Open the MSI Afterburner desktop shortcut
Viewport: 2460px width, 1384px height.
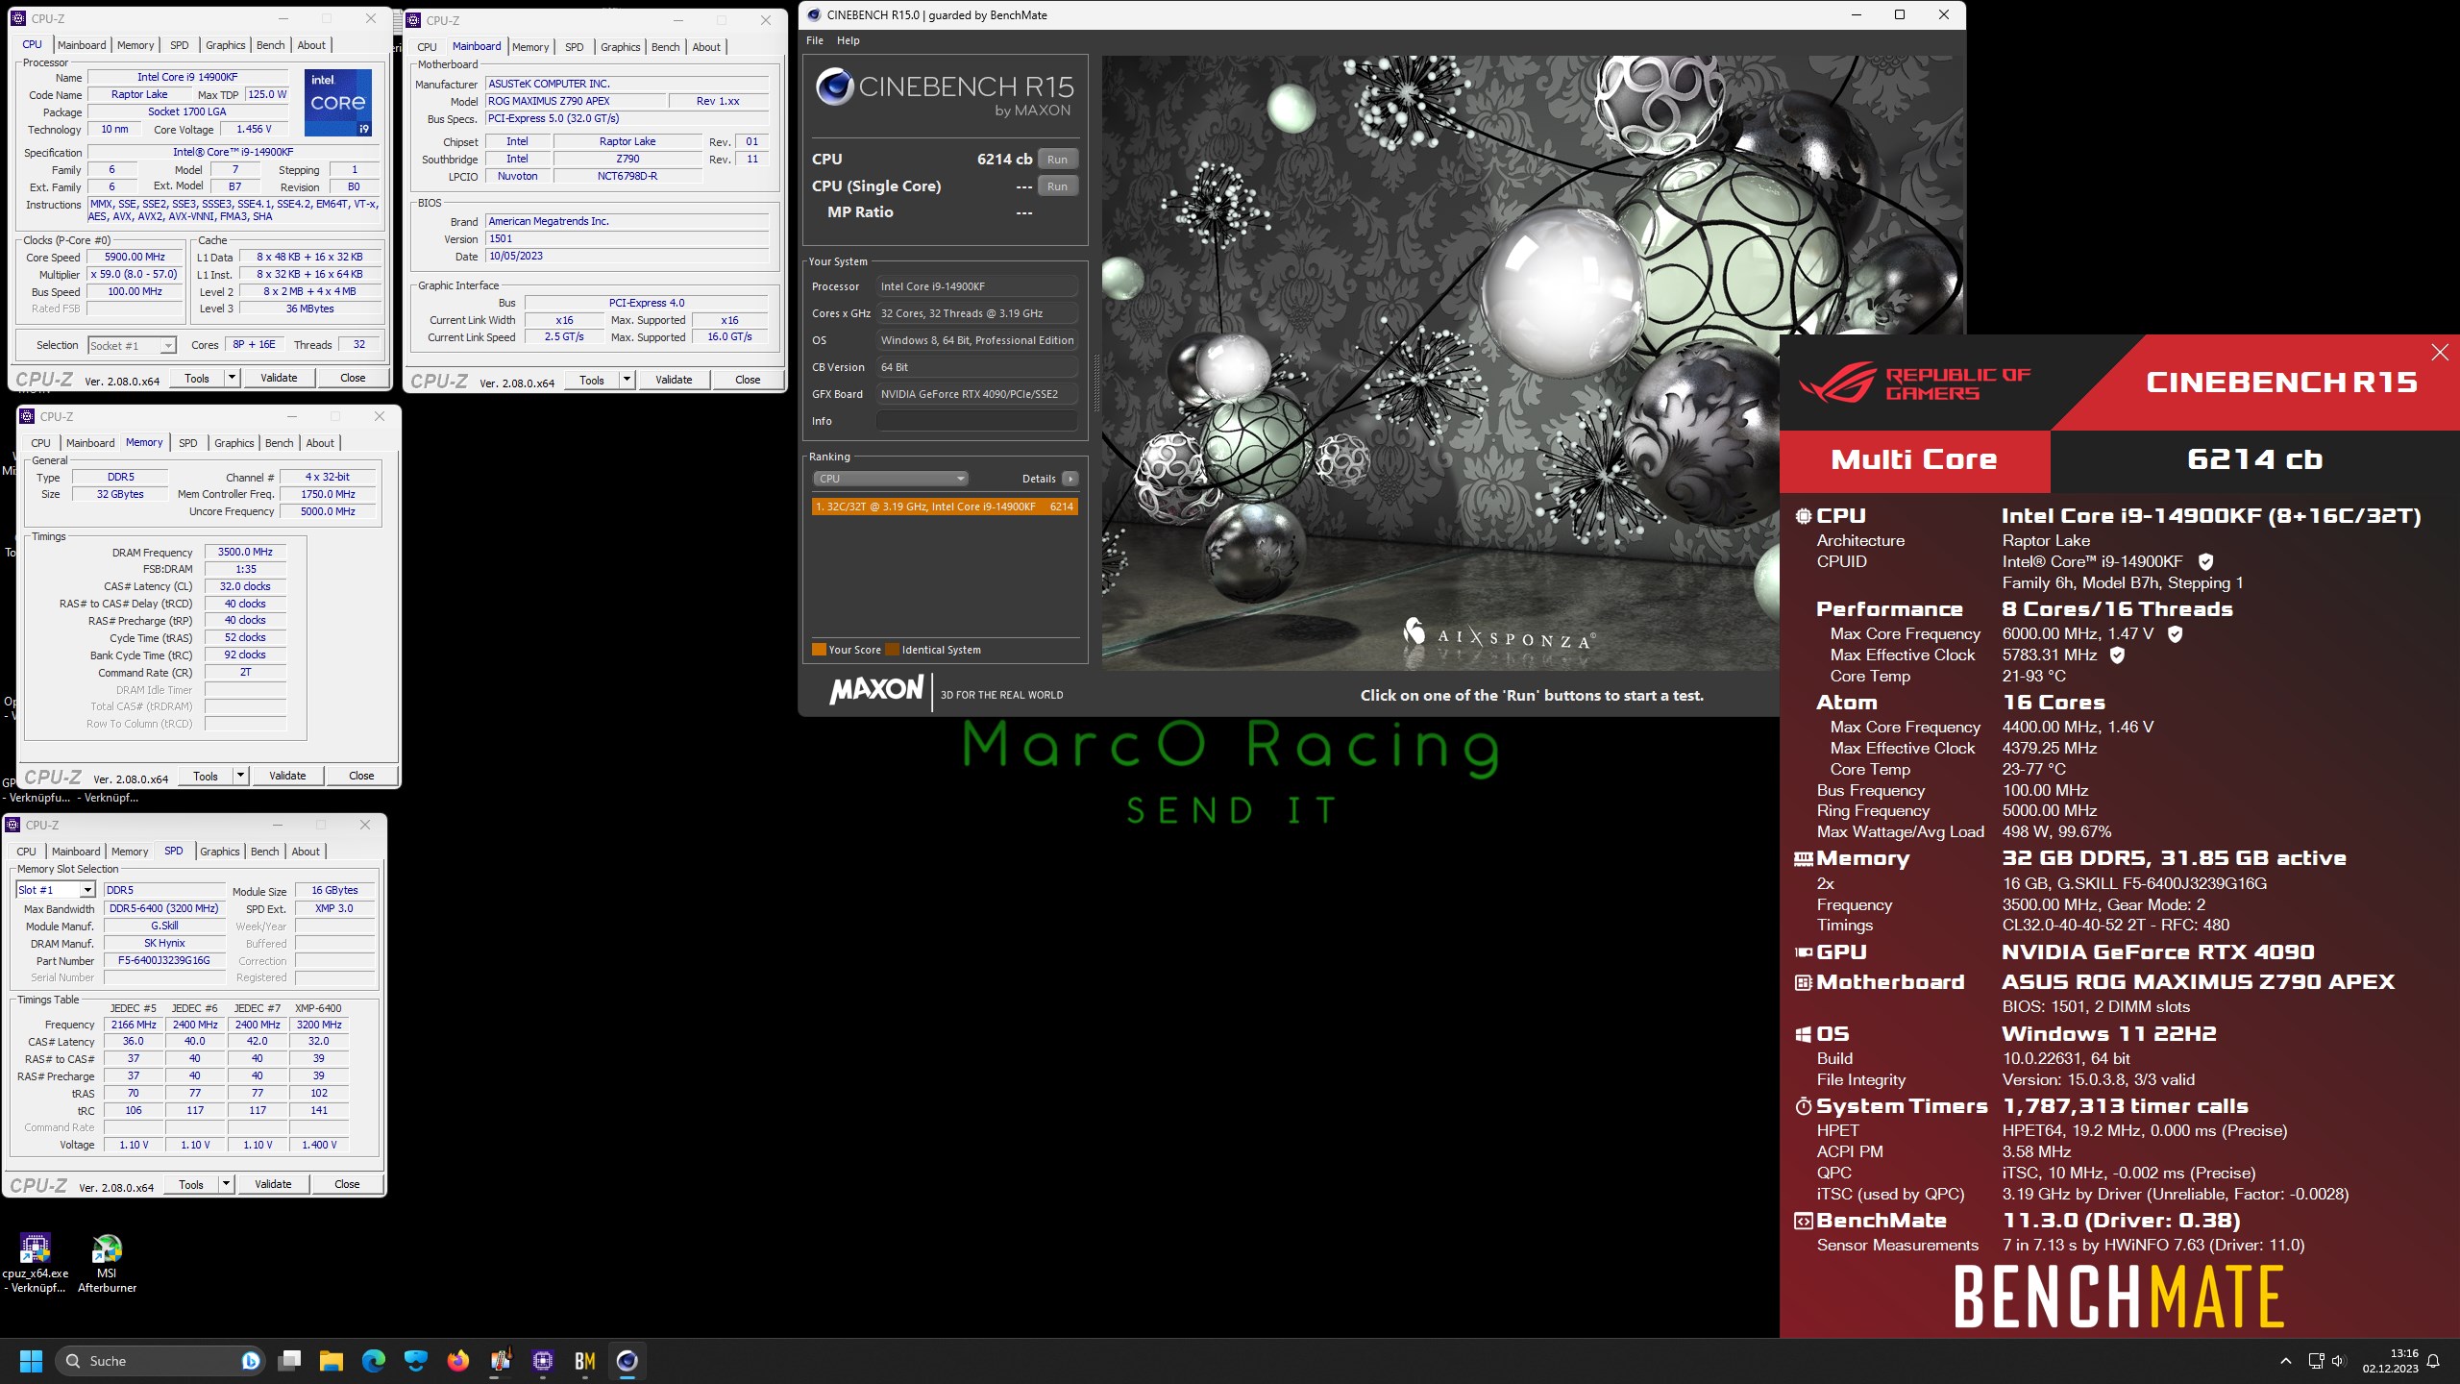tap(107, 1264)
